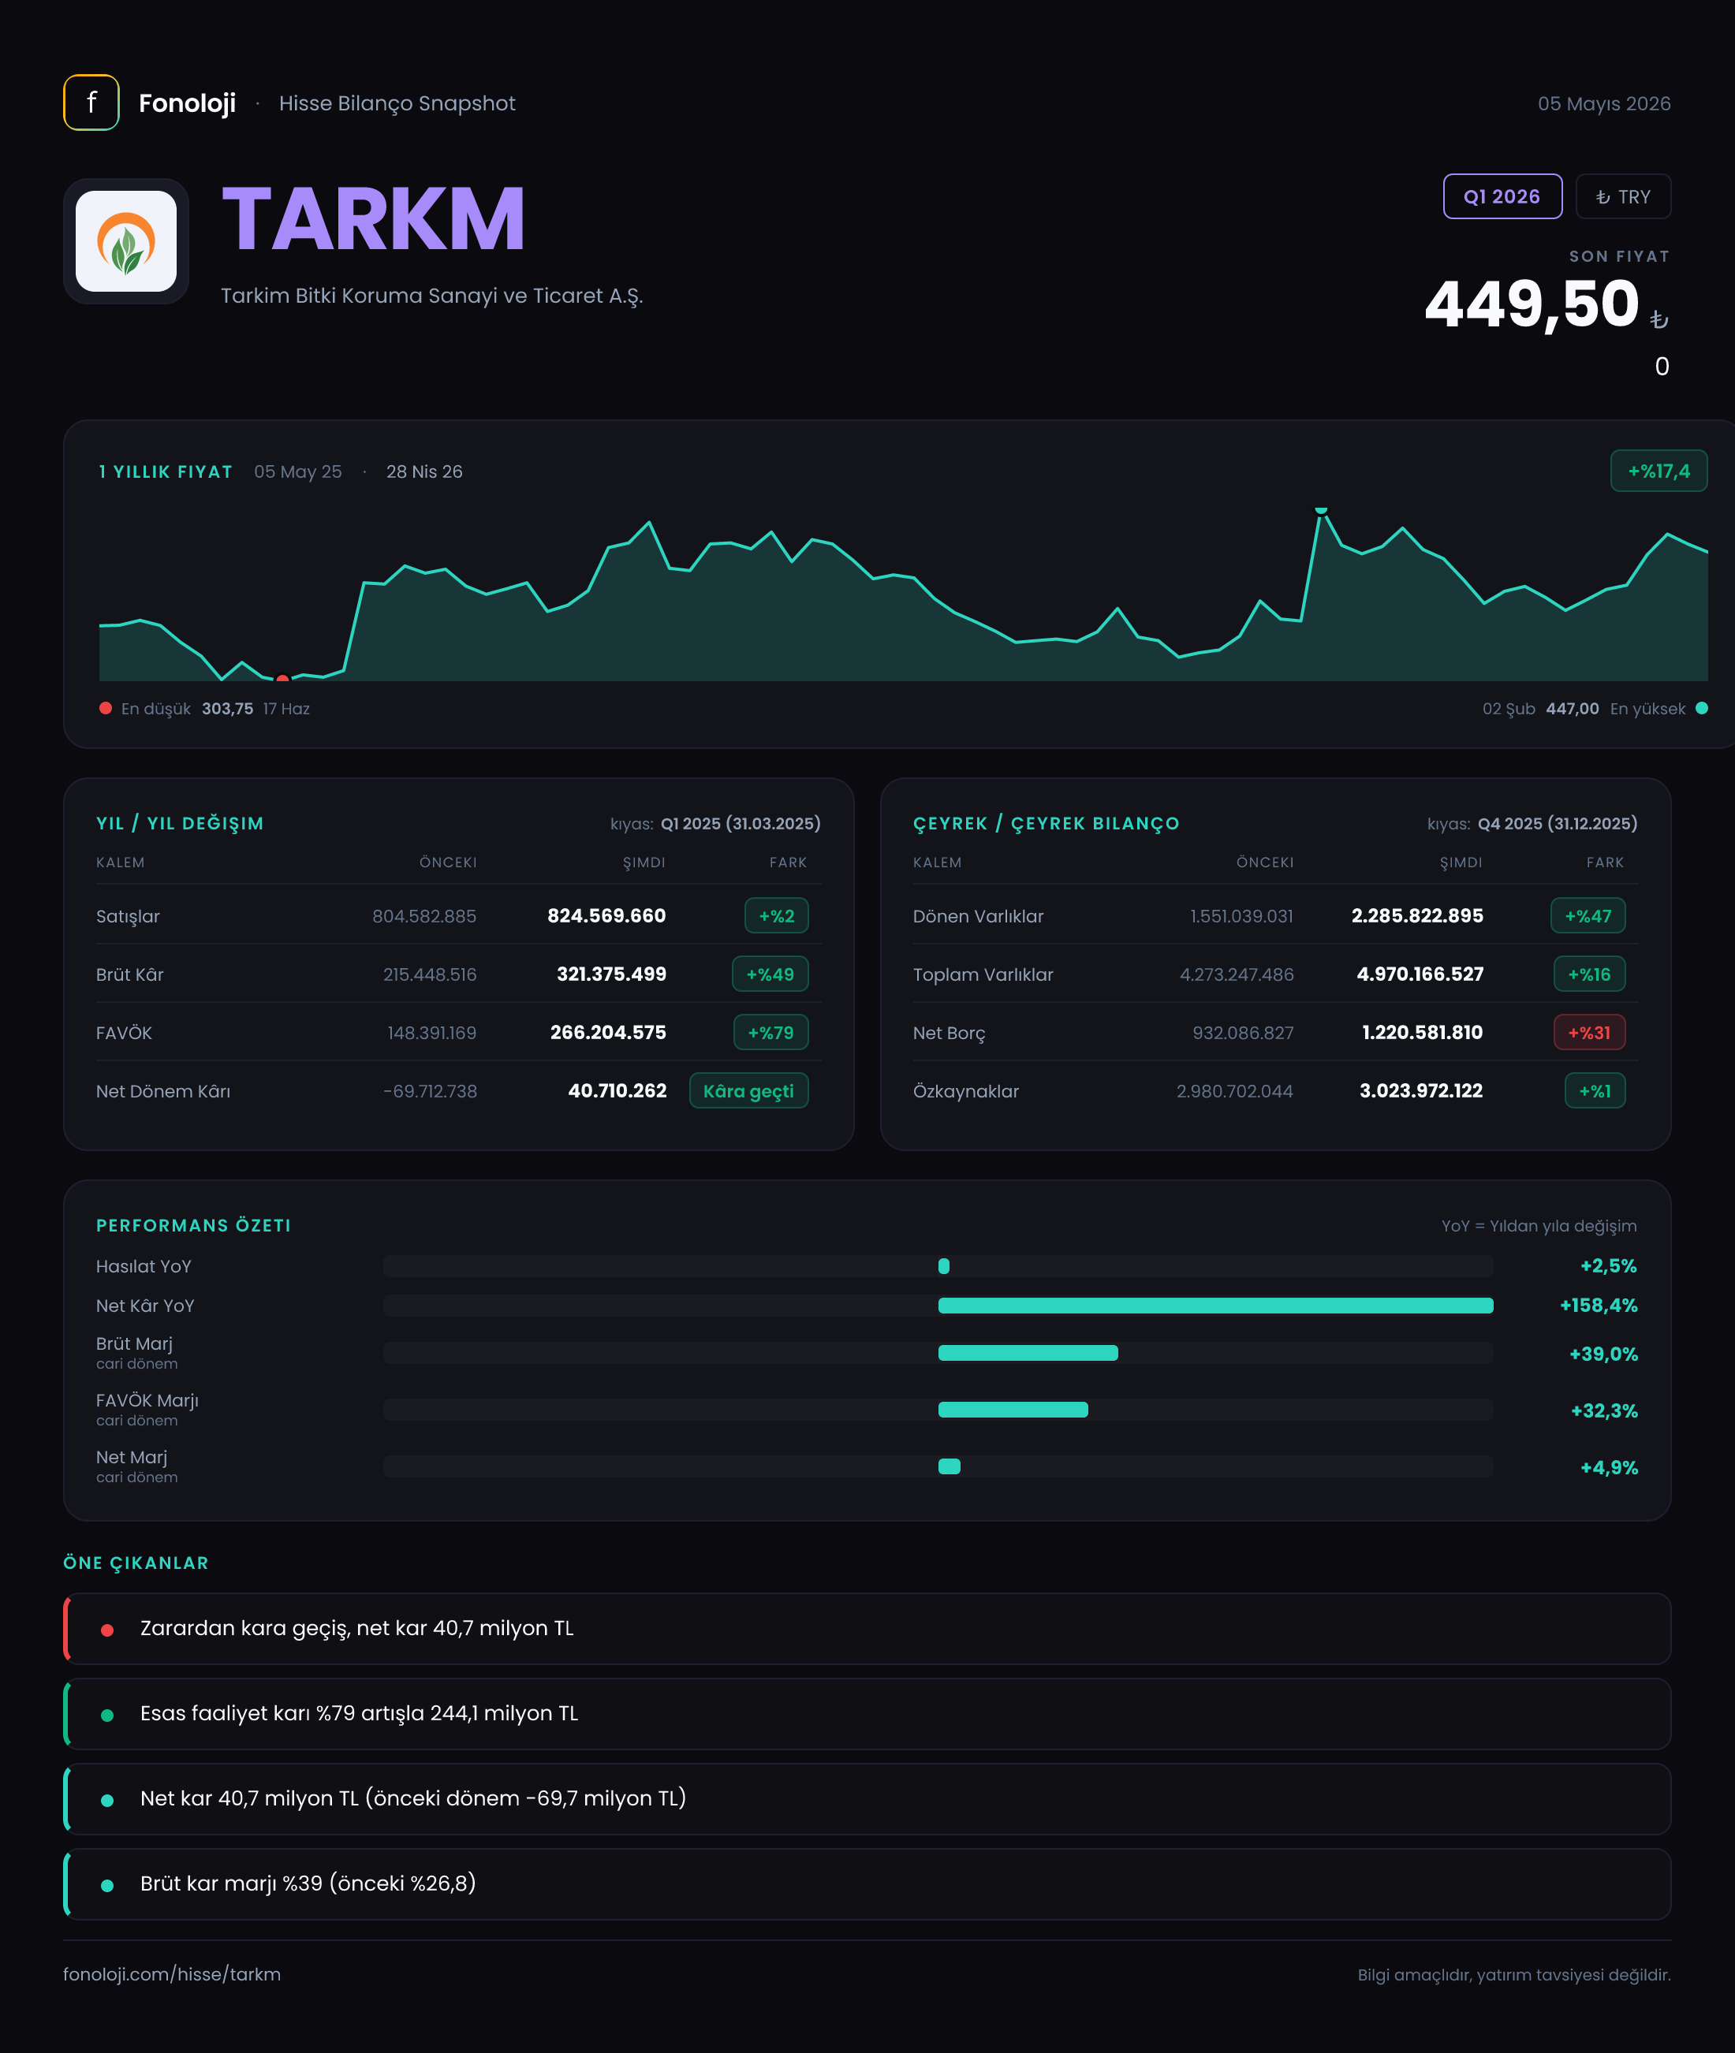The height and width of the screenshot is (2053, 1735).
Task: Click the +%17,4 yearly change badge
Action: pyautogui.click(x=1659, y=471)
